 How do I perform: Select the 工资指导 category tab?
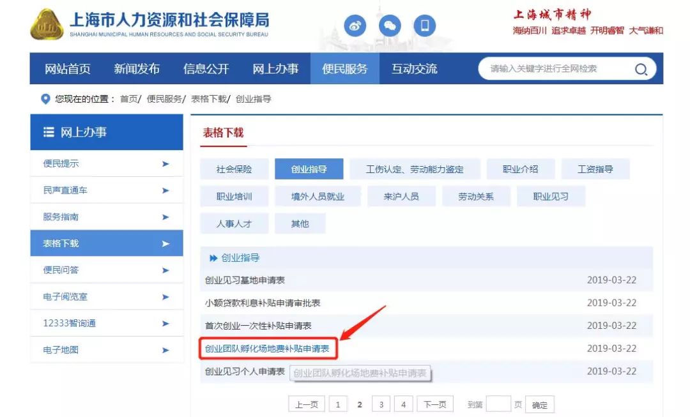pos(595,169)
